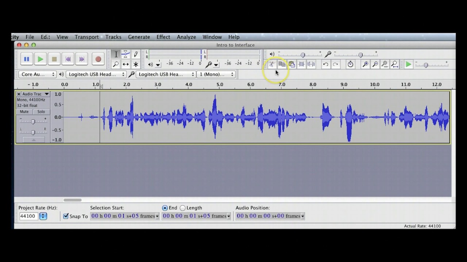467x262 pixels.
Task: Click the red Record button
Action: click(98, 59)
